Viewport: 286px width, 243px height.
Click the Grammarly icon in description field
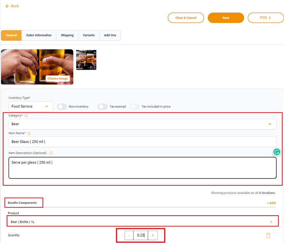tap(277, 152)
